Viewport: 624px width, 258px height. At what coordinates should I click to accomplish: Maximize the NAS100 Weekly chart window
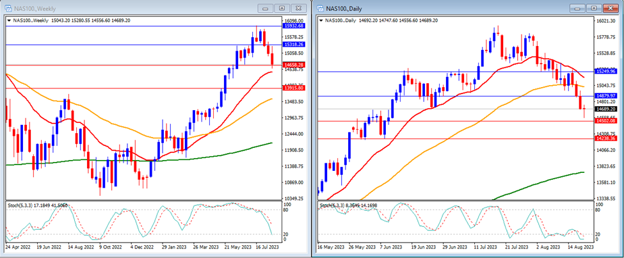coord(282,8)
